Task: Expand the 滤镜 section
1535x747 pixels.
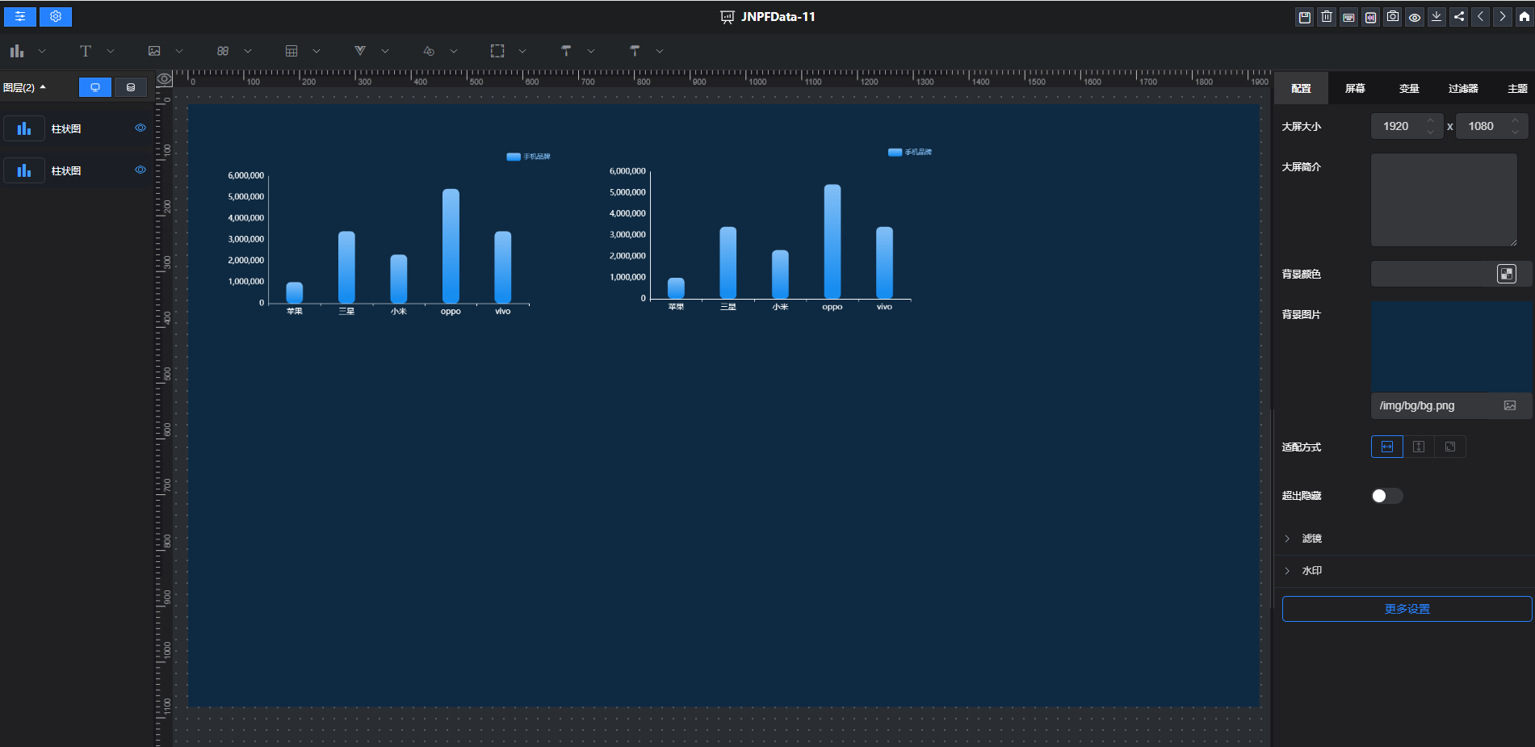Action: click(1311, 539)
